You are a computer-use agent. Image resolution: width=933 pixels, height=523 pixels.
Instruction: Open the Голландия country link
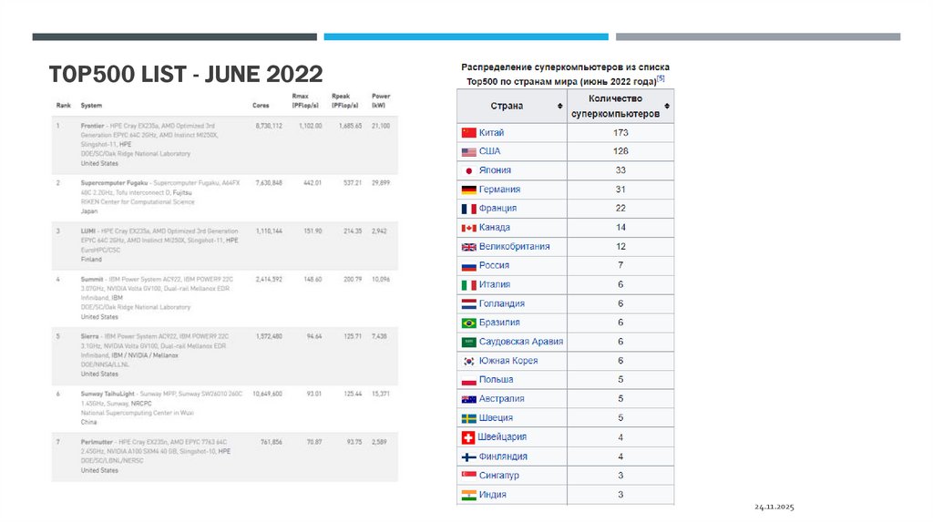pyautogui.click(x=502, y=303)
